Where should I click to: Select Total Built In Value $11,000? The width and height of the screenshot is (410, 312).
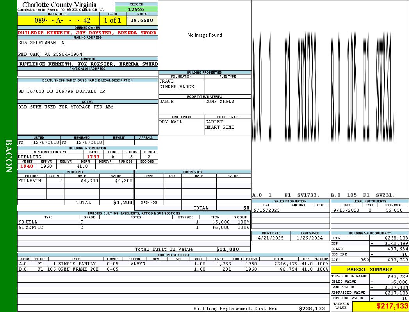coord(228,249)
